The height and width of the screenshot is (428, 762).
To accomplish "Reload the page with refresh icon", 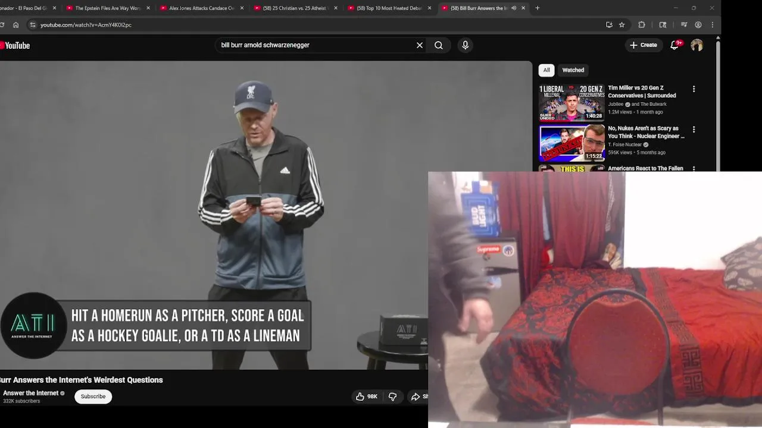I will [2, 25].
